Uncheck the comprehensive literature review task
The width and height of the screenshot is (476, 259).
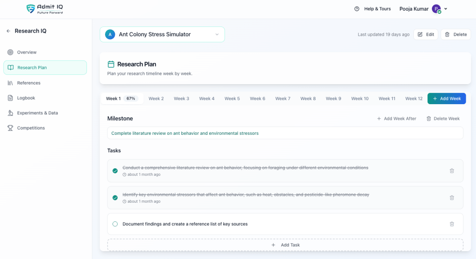(115, 171)
